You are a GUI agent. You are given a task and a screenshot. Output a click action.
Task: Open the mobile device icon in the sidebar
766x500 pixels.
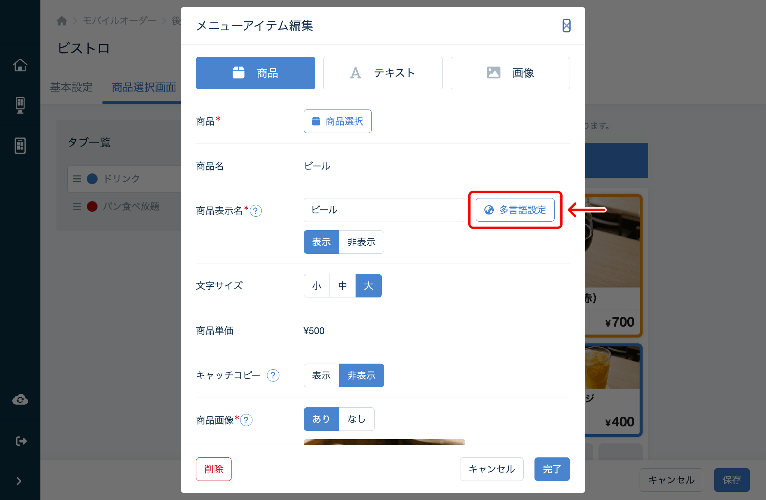[x=20, y=145]
